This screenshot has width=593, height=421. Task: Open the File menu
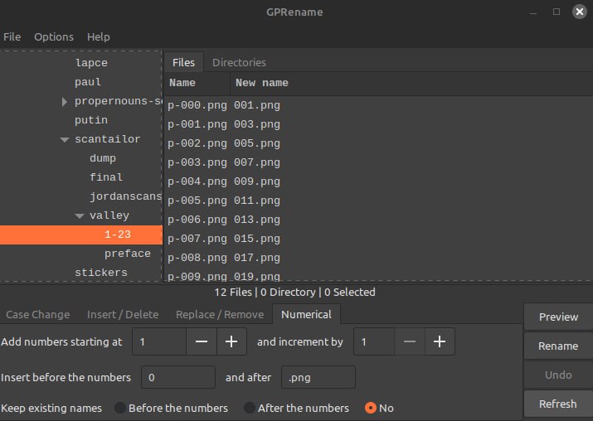tap(12, 36)
